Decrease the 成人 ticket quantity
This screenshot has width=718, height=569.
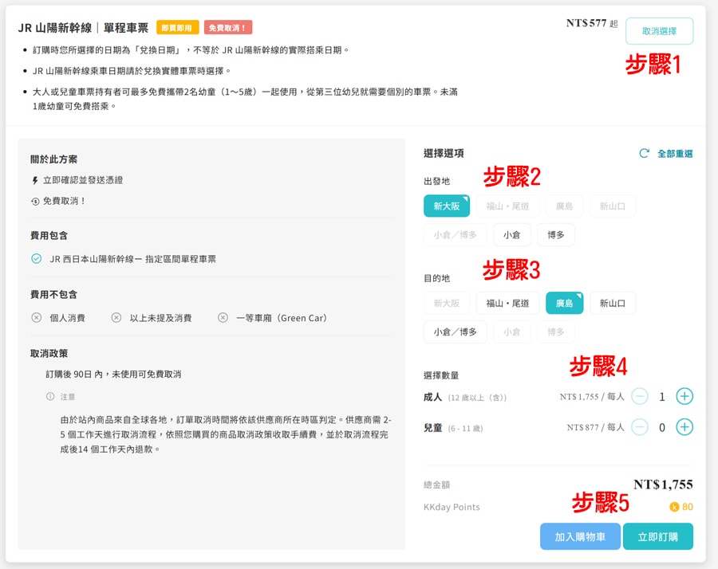[639, 396]
